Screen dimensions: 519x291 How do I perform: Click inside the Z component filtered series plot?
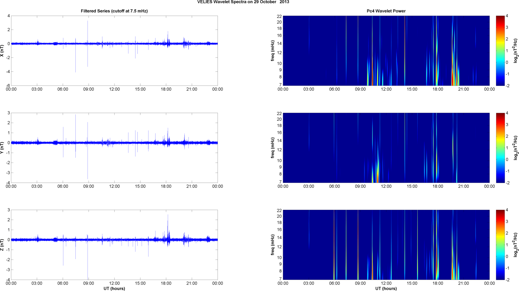click(114, 260)
